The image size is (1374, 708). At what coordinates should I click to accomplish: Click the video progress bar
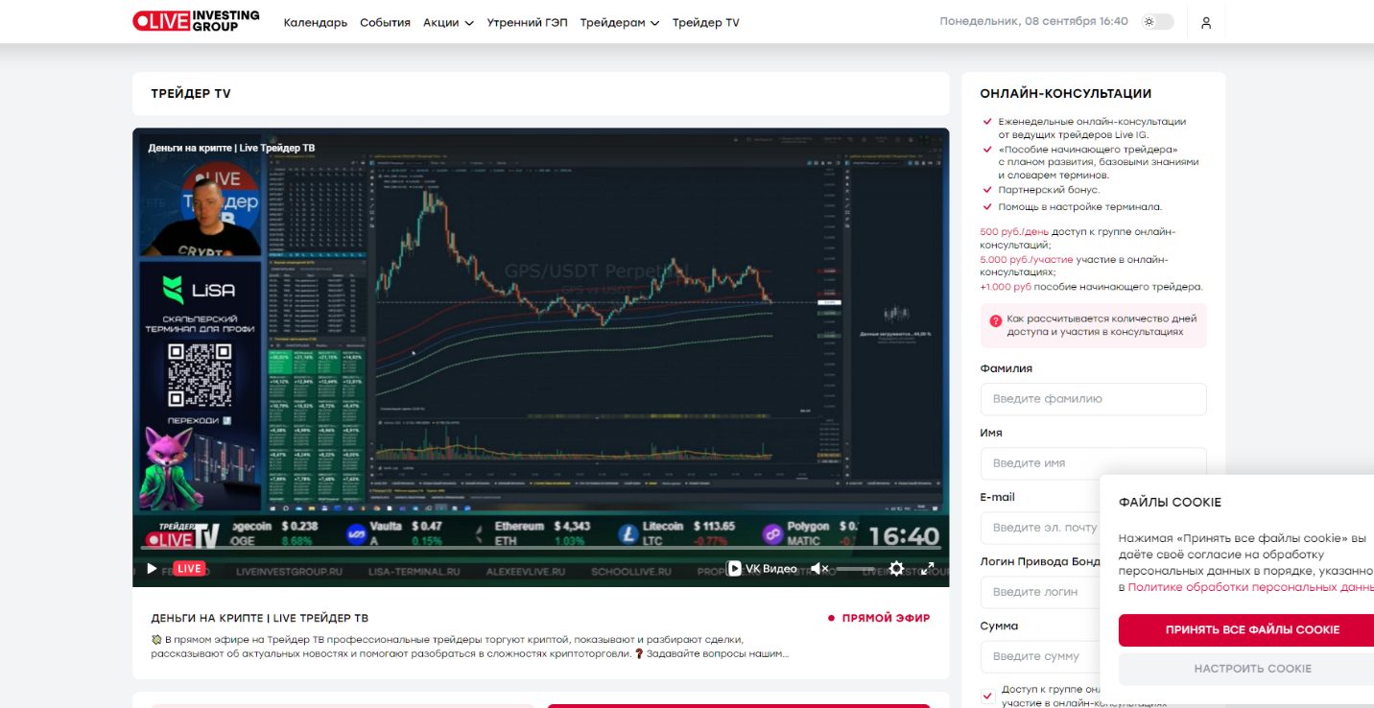(x=540, y=548)
